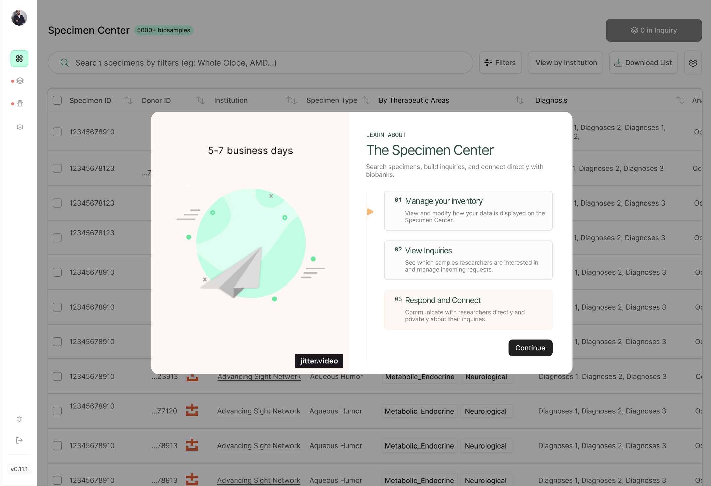Click institution logo icon in row ...23913
This screenshot has height=486, width=711.
click(192, 378)
